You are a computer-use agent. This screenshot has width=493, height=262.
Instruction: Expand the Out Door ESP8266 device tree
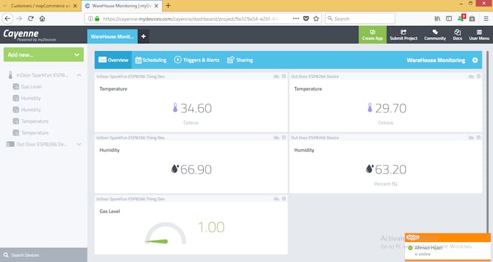79,144
